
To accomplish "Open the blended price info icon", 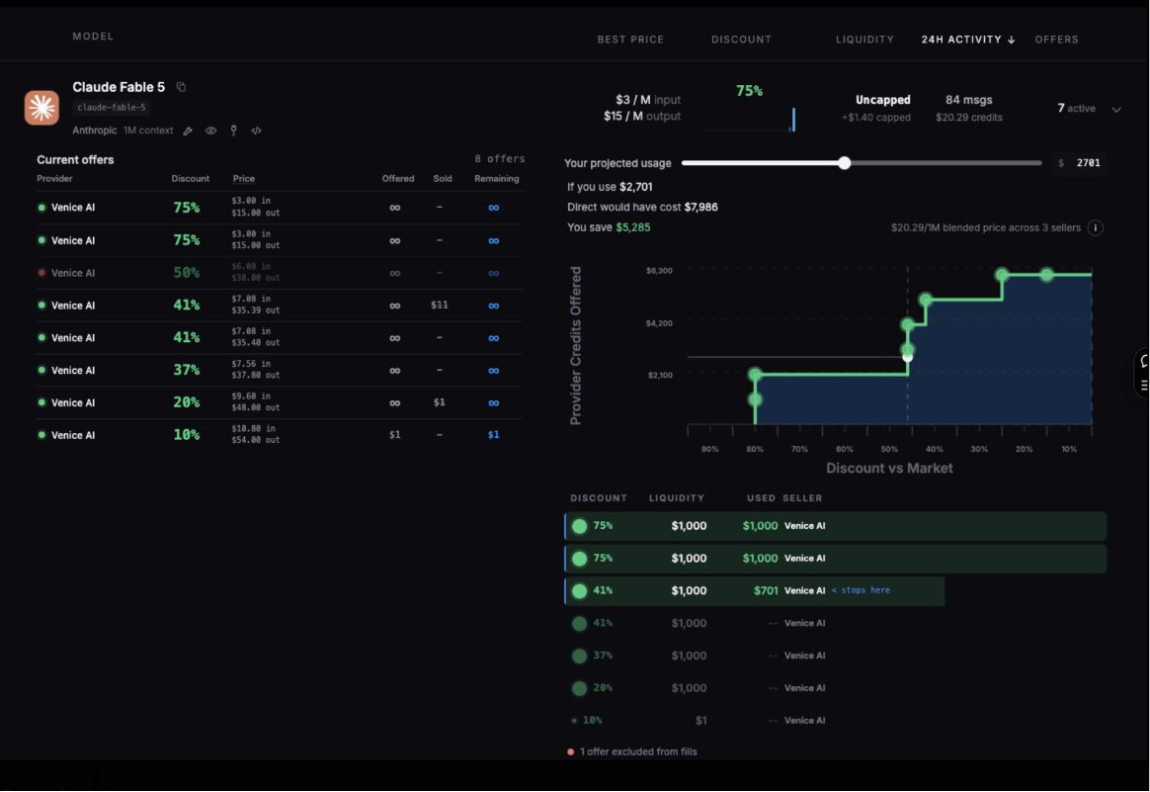I will click(1095, 228).
